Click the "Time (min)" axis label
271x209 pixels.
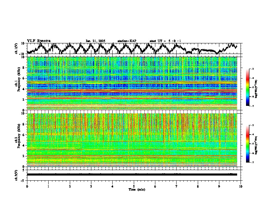pos(137,190)
